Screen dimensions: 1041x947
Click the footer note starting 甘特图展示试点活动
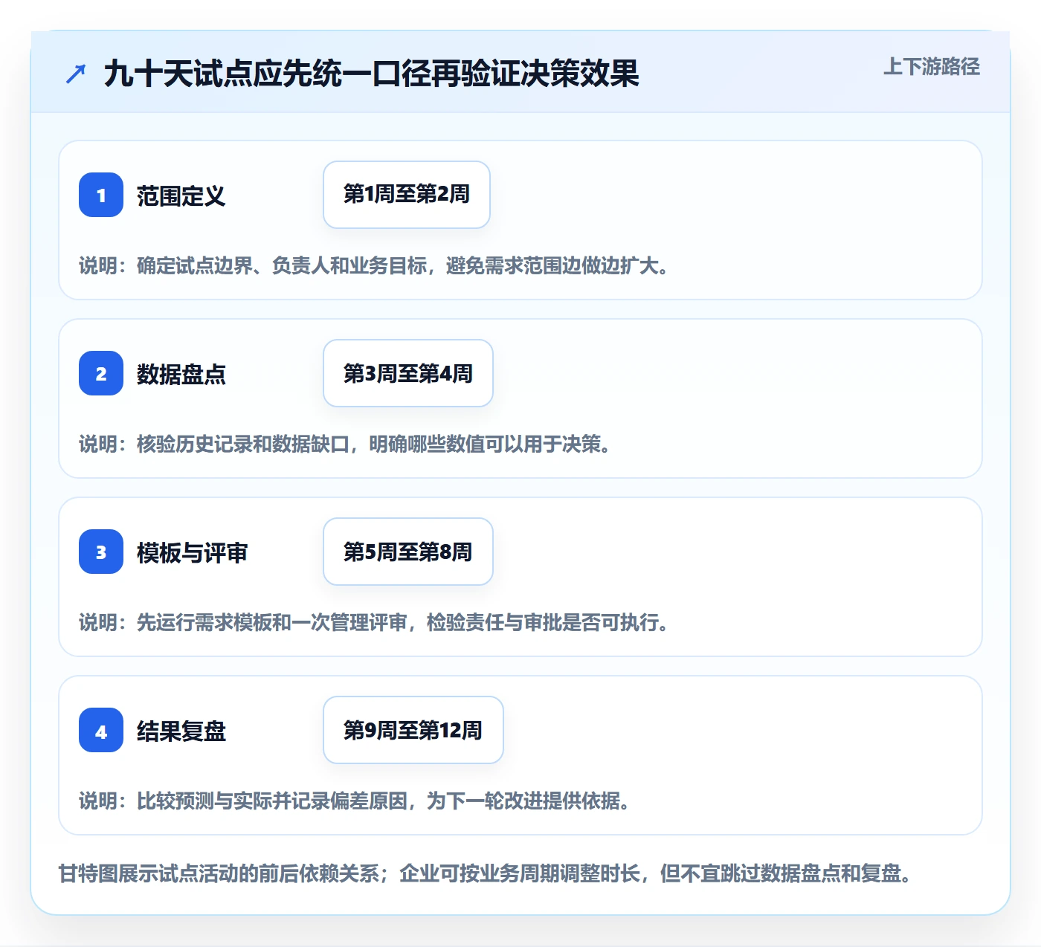[x=486, y=873]
